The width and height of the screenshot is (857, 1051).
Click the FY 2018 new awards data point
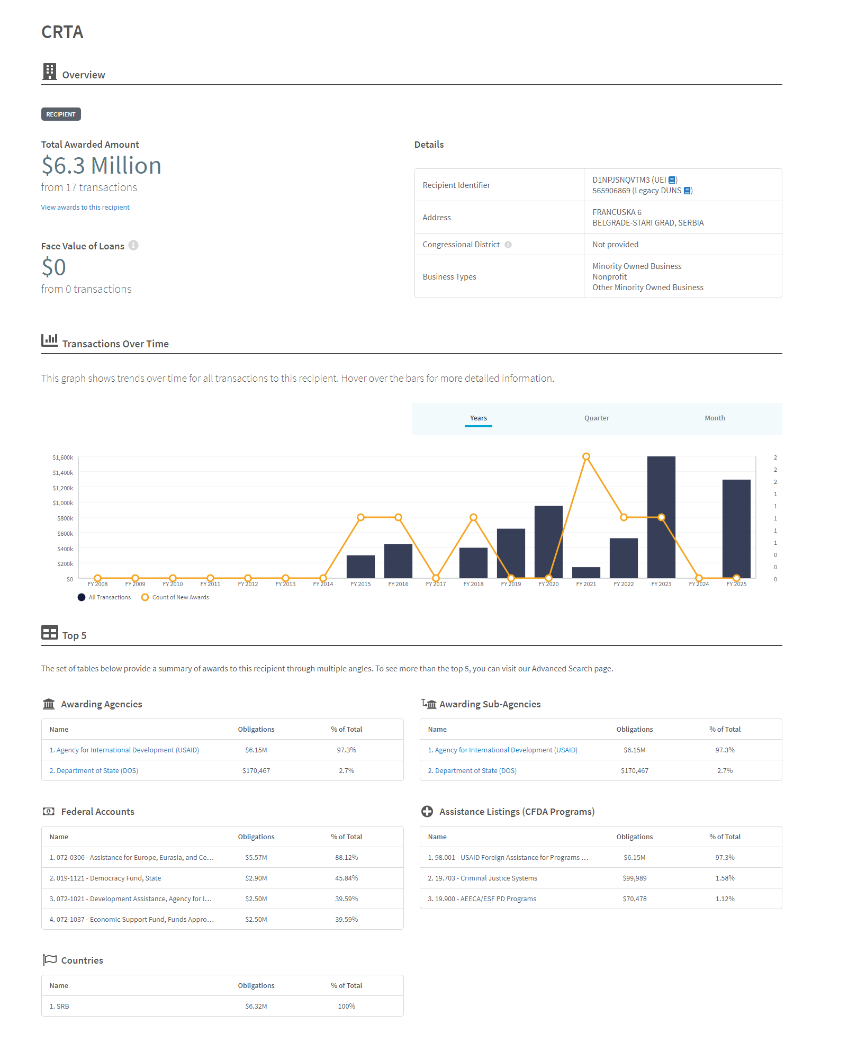pyautogui.click(x=473, y=517)
